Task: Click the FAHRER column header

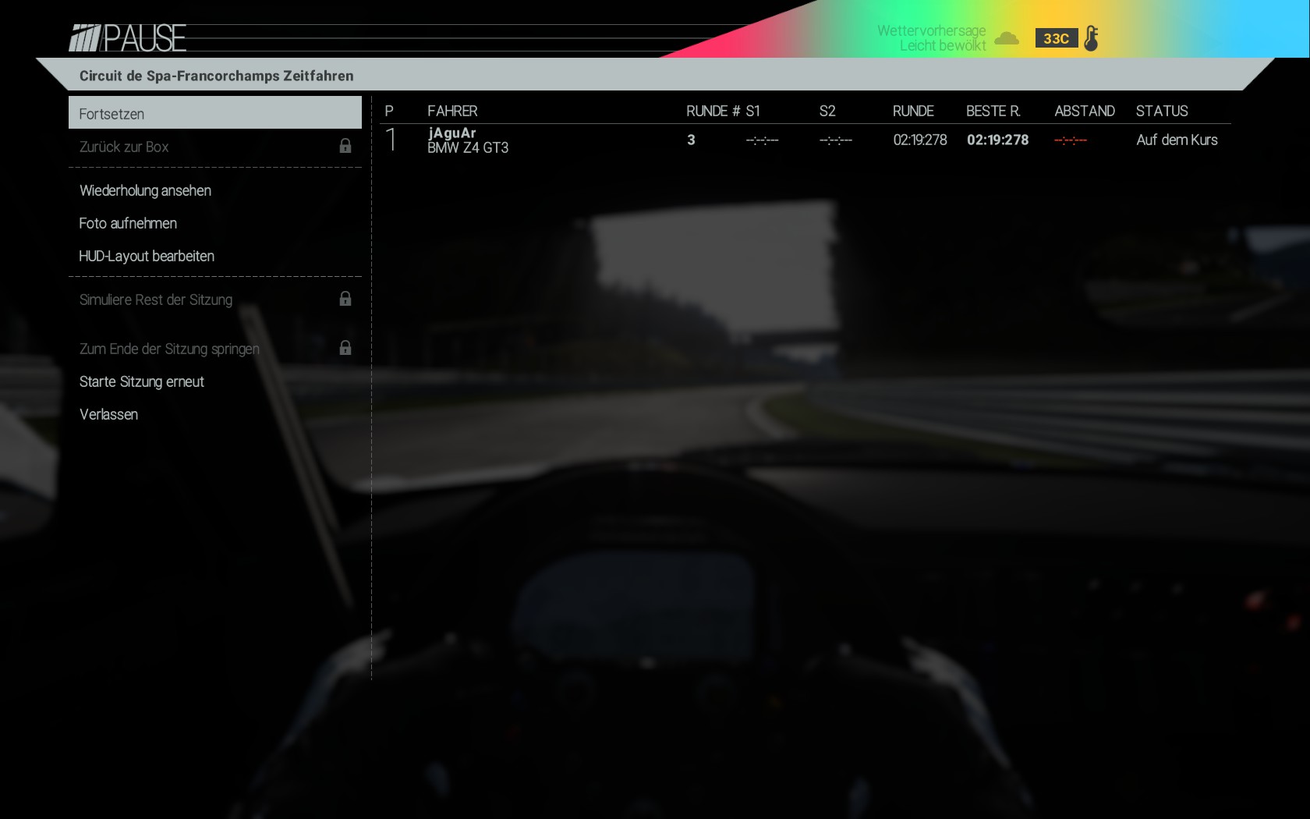Action: click(452, 111)
